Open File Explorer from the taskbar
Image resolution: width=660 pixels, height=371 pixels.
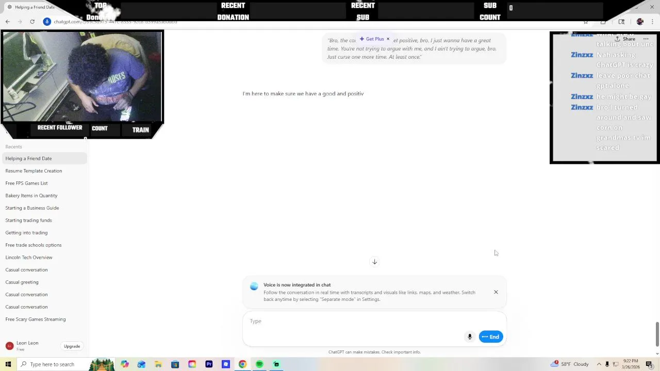click(x=158, y=364)
